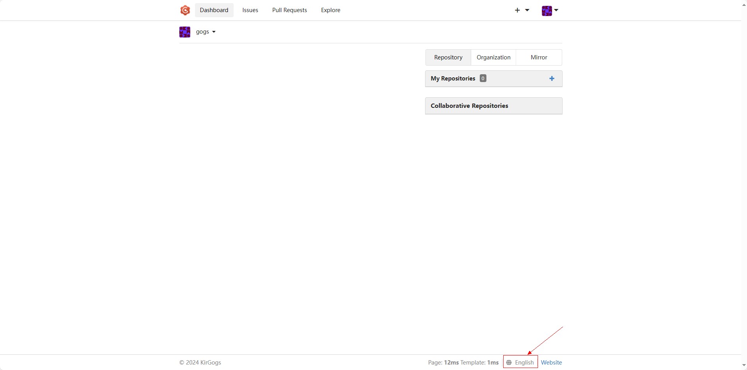
Task: Click the gogs user avatar beside username
Action: pos(185,32)
